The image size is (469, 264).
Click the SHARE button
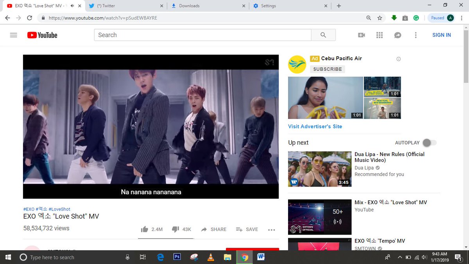[214, 230]
